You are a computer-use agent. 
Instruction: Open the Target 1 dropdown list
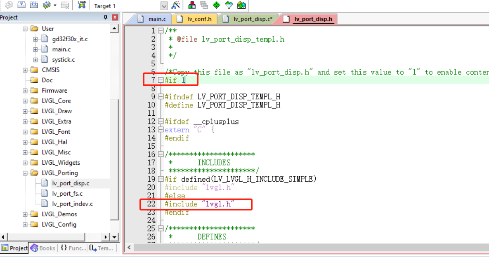pos(164,6)
